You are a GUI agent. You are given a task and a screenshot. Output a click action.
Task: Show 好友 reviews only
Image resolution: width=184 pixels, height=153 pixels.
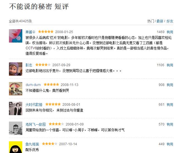tap(170, 21)
